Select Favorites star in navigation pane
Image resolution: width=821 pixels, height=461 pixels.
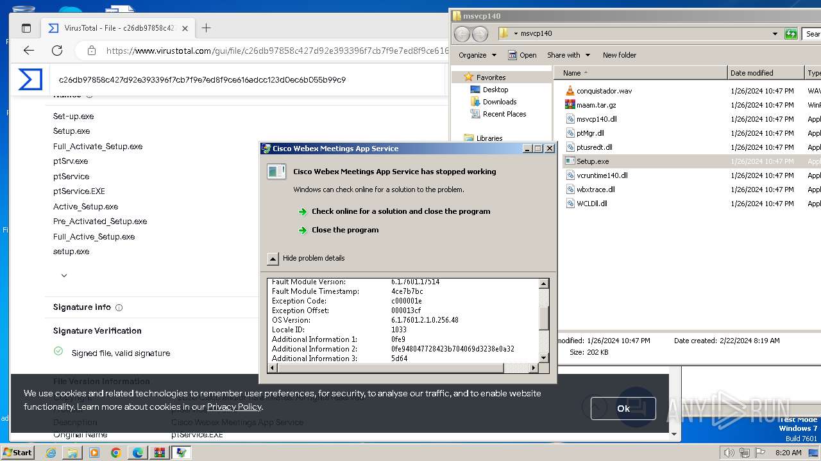(468, 77)
